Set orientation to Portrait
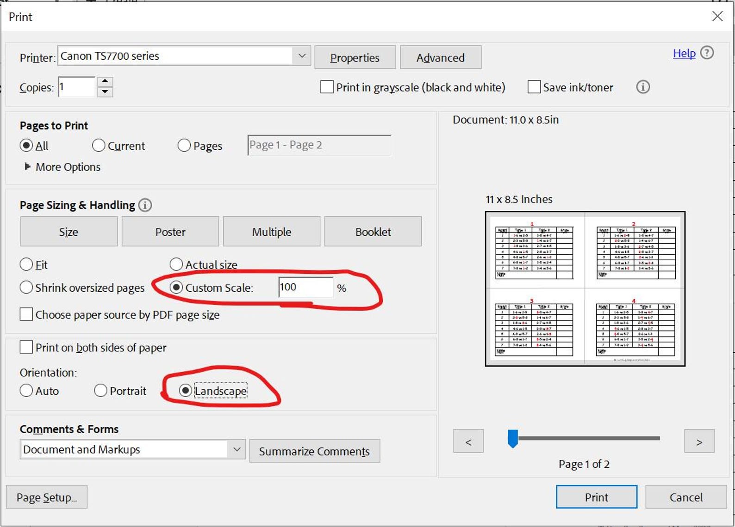This screenshot has height=527, width=735. click(x=100, y=391)
